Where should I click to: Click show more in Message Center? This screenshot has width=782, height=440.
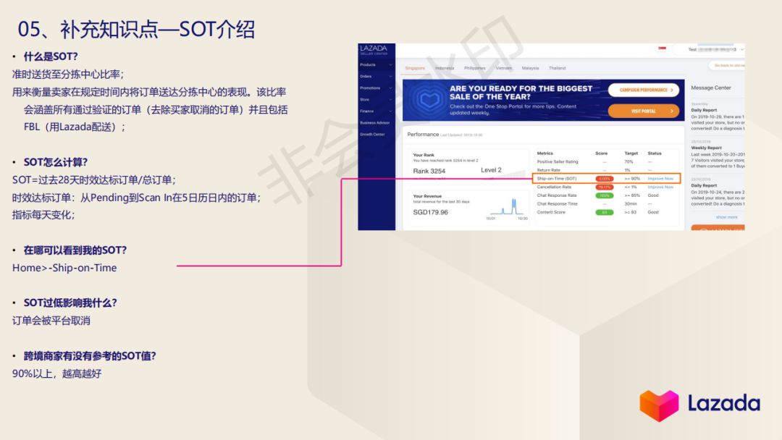(727, 217)
